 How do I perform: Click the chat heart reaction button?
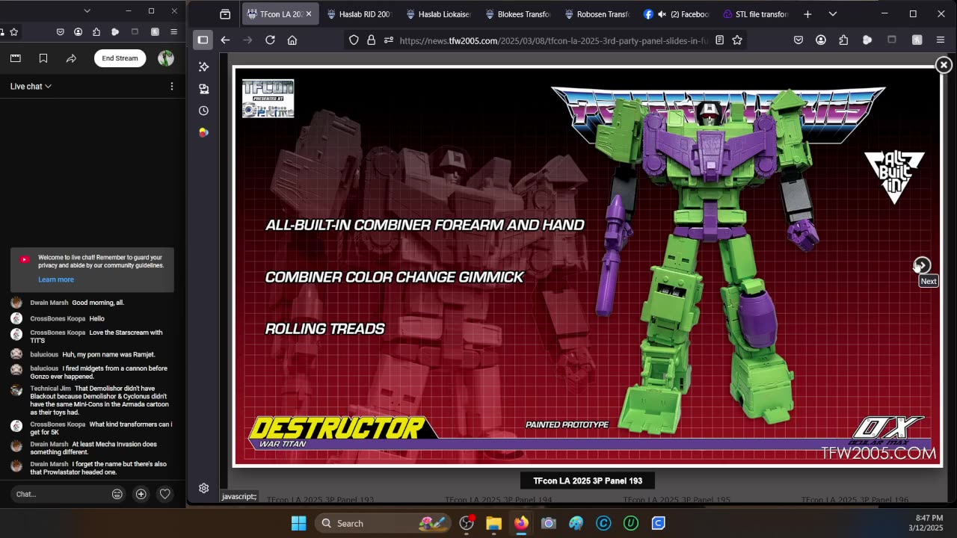(165, 494)
